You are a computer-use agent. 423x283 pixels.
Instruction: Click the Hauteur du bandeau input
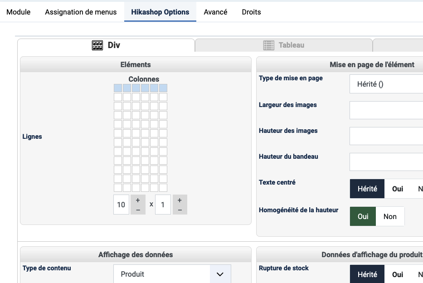coord(386,161)
